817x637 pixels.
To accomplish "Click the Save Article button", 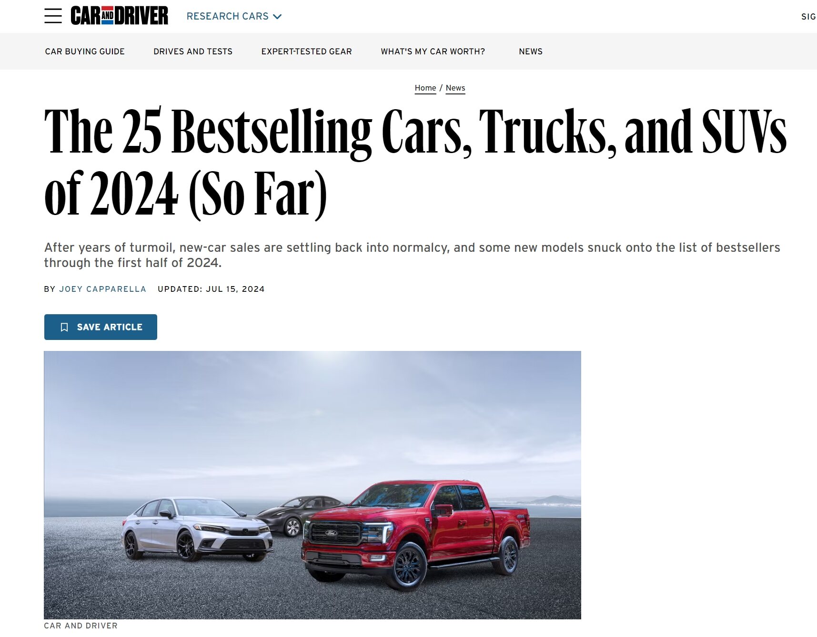I will coord(101,327).
